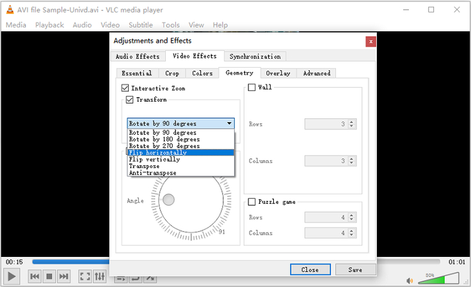Screen dimensions: 471x287
Task: Open the Advanced sub-tab
Action: tap(317, 73)
